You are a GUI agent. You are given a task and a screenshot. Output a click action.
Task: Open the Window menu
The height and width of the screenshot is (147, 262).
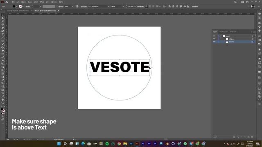pyautogui.click(x=54, y=2)
